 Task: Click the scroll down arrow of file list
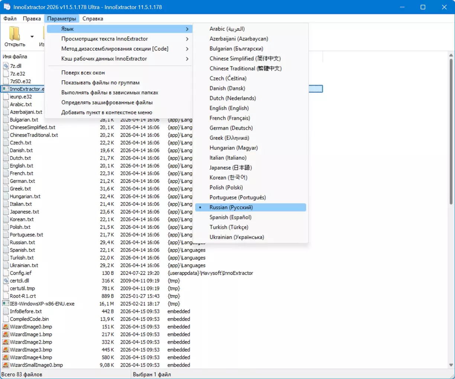click(x=451, y=365)
